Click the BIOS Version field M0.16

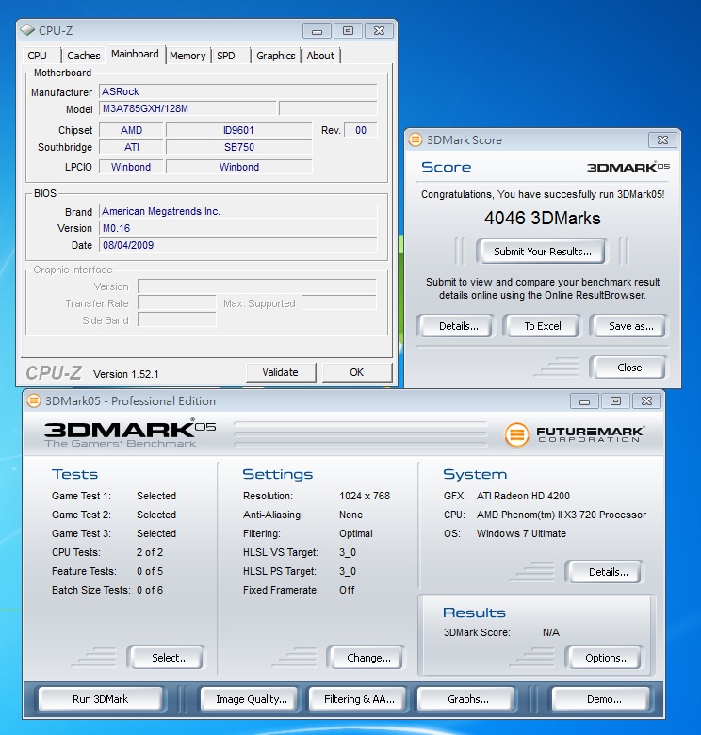coord(238,228)
